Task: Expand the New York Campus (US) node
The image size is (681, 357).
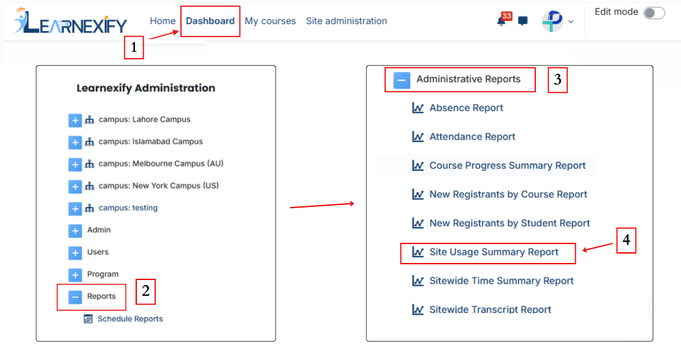Action: 75,187
